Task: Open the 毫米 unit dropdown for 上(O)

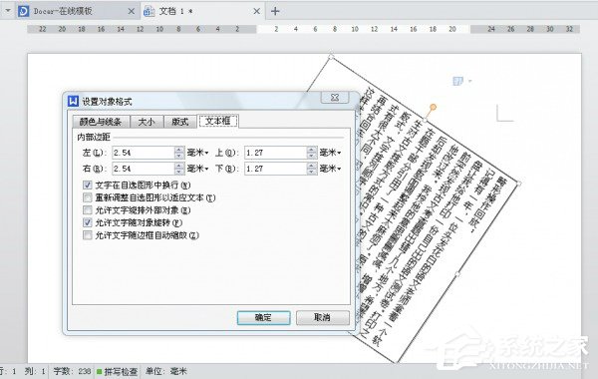Action: (x=330, y=153)
